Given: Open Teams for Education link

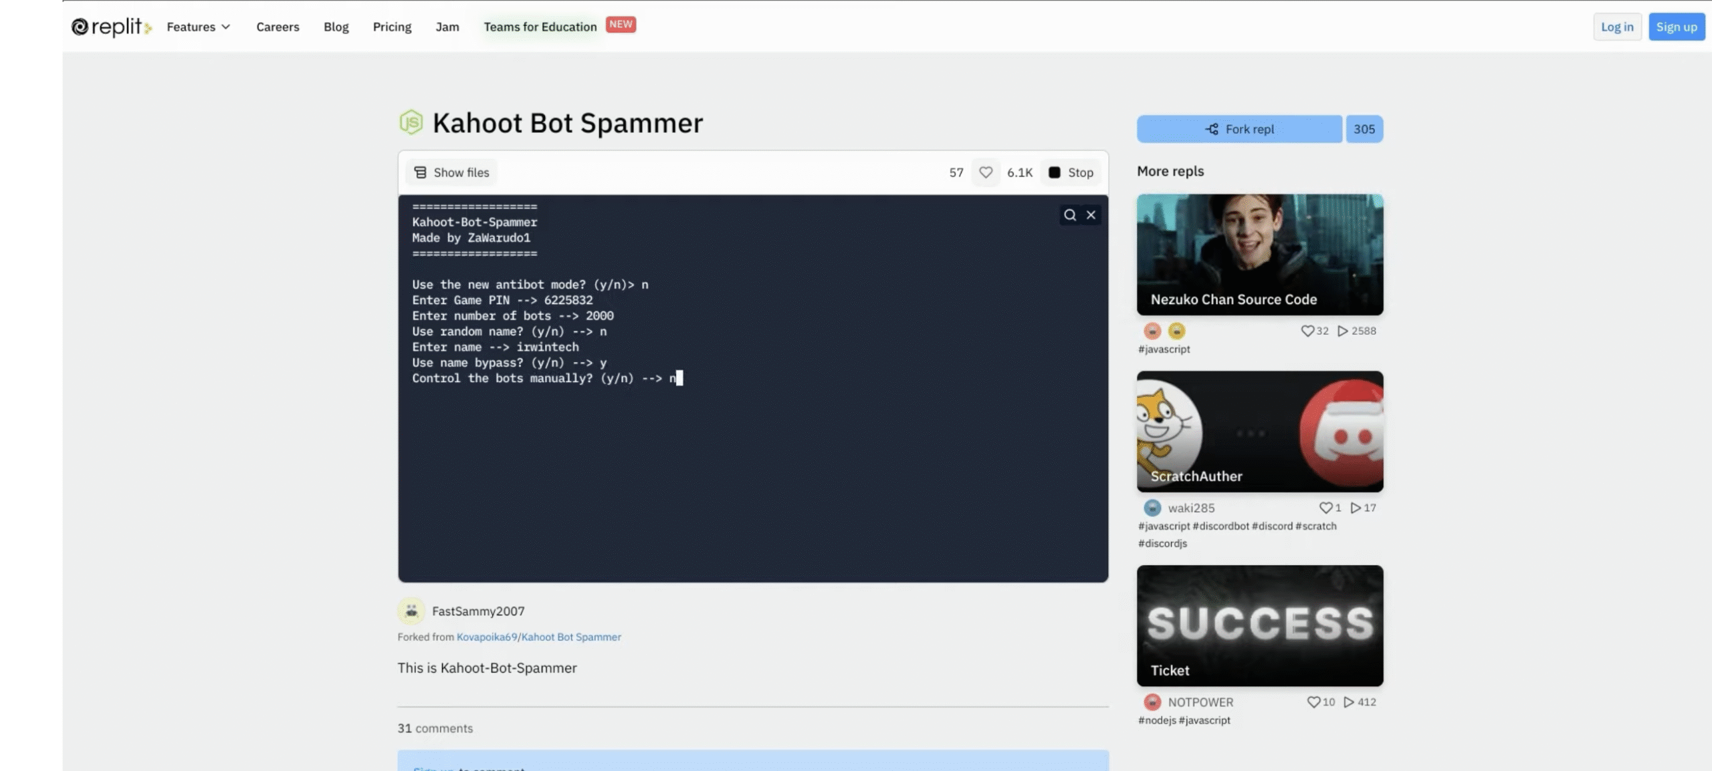Looking at the screenshot, I should (x=540, y=27).
